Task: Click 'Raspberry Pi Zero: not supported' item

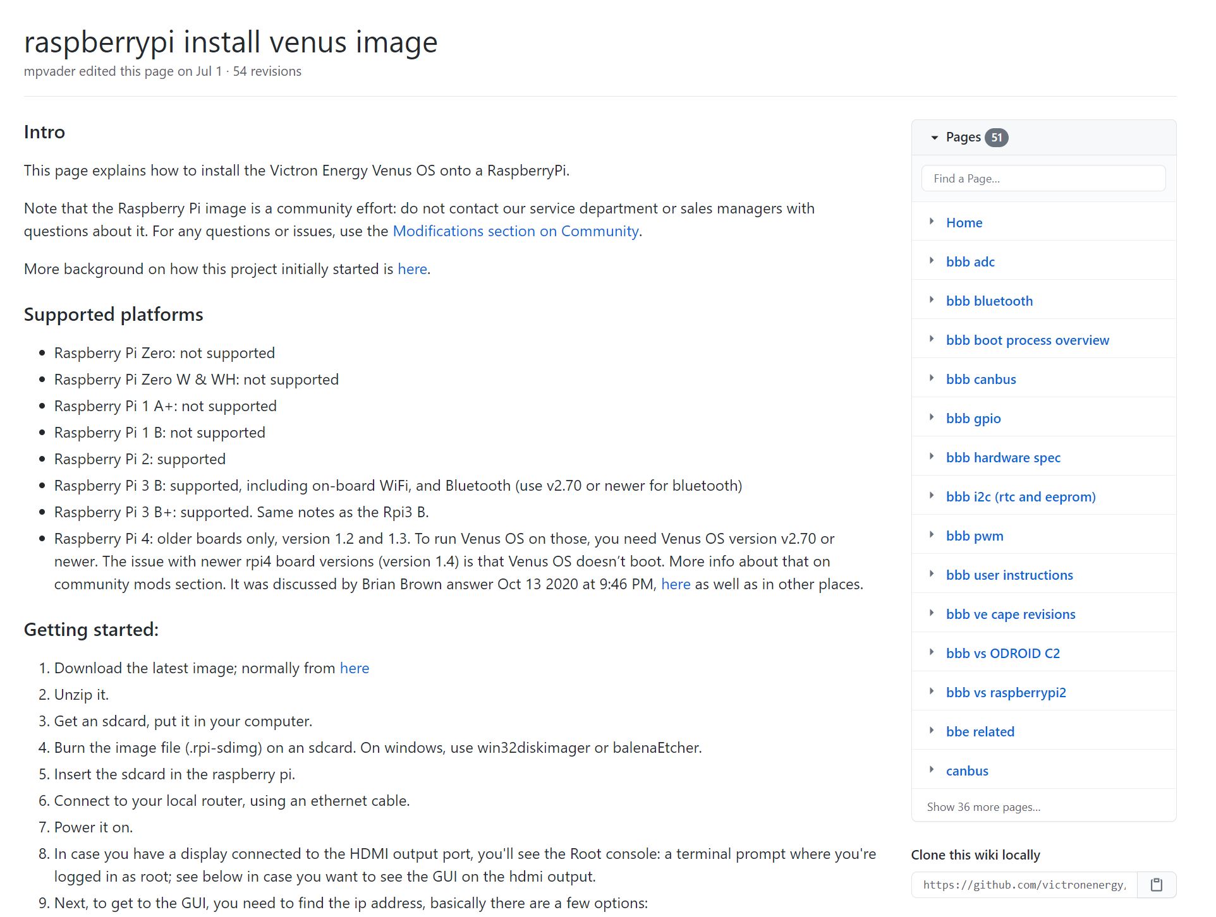Action: 164,353
